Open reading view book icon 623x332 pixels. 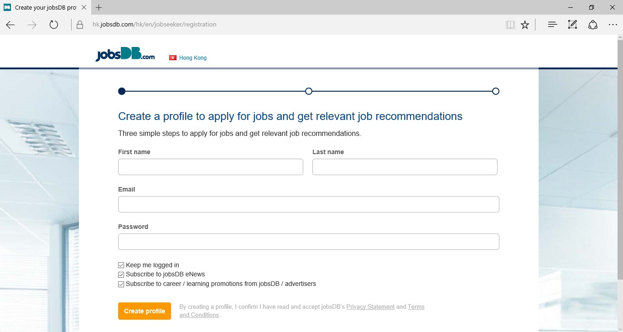(x=510, y=25)
